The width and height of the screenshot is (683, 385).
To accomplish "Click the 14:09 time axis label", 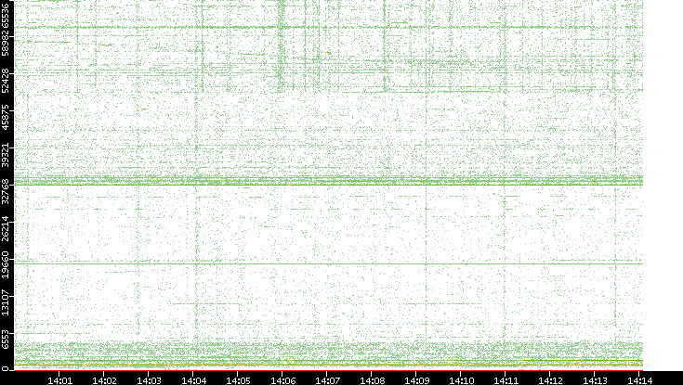I will click(416, 381).
